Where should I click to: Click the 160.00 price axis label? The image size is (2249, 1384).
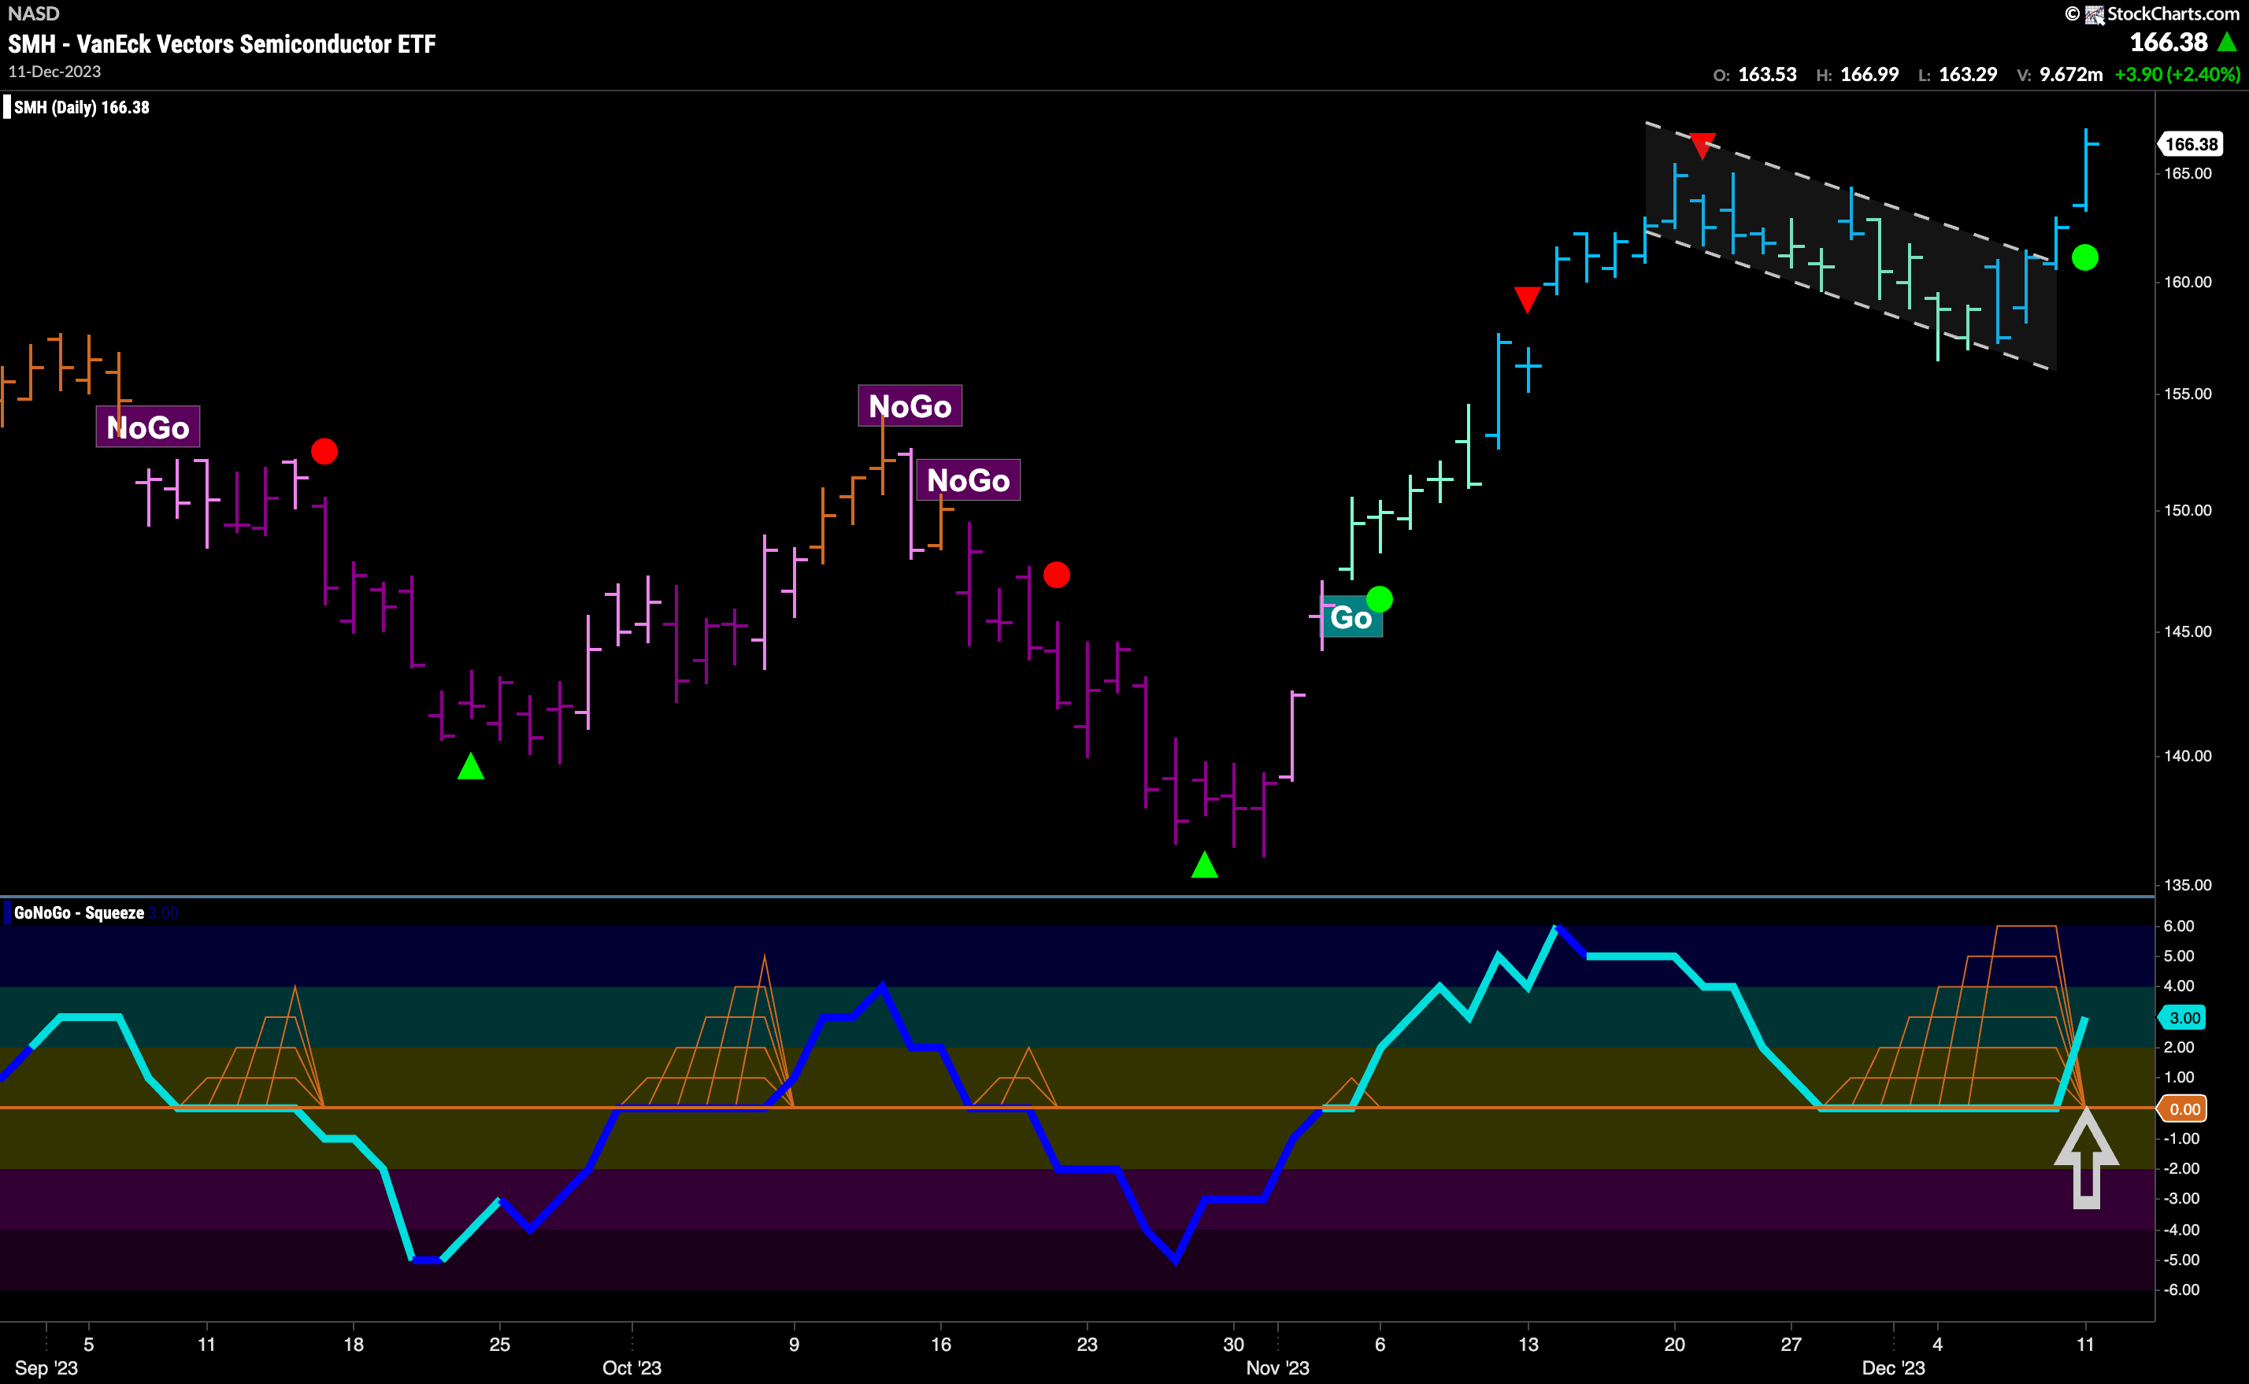point(2187,282)
